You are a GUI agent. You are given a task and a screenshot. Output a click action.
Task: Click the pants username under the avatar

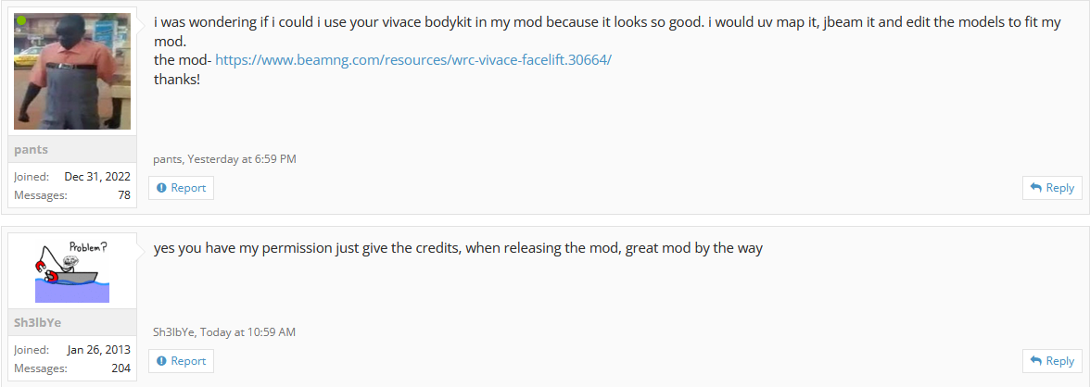click(x=32, y=149)
